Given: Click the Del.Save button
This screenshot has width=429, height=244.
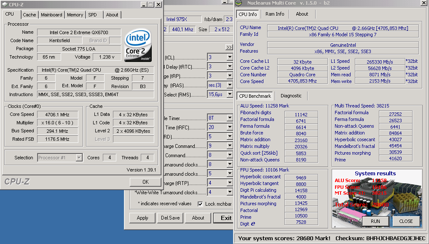Looking at the screenshot, I should (x=170, y=218).
